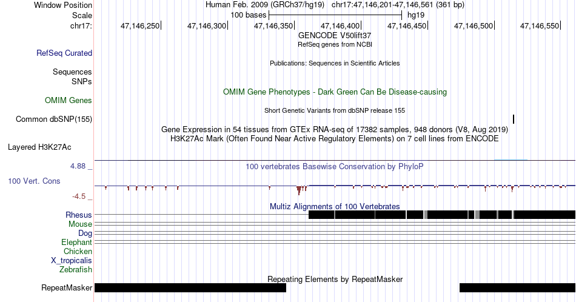This screenshot has width=576, height=302.
Task: Click the 47,146,550 ruler position
Action: pyautogui.click(x=540, y=25)
